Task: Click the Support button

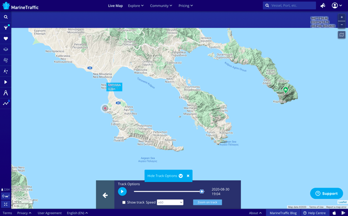Action: pyautogui.click(x=326, y=193)
